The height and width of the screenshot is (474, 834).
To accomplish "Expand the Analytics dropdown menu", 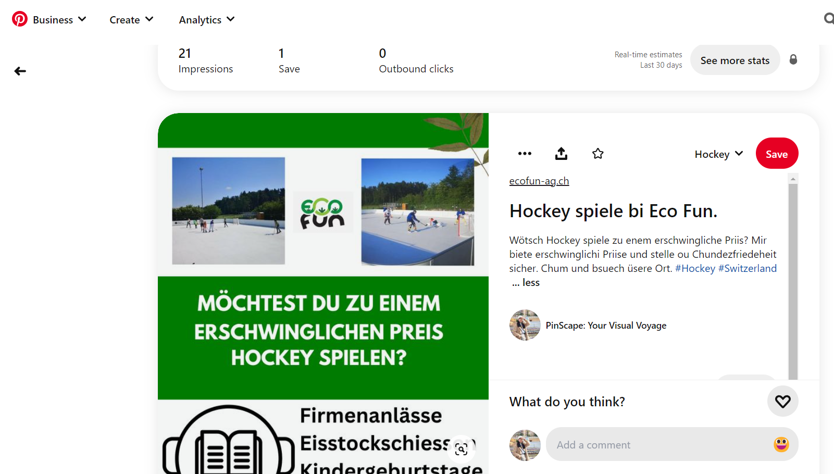I will [x=207, y=20].
